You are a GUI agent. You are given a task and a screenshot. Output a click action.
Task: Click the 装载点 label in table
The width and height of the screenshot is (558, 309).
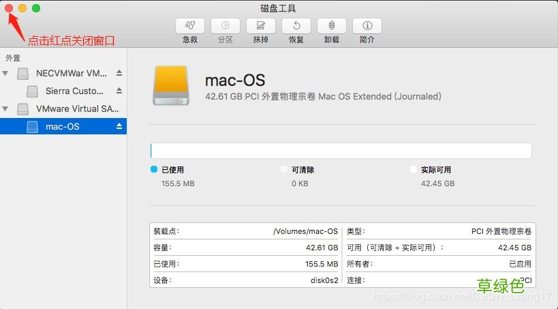click(x=166, y=232)
